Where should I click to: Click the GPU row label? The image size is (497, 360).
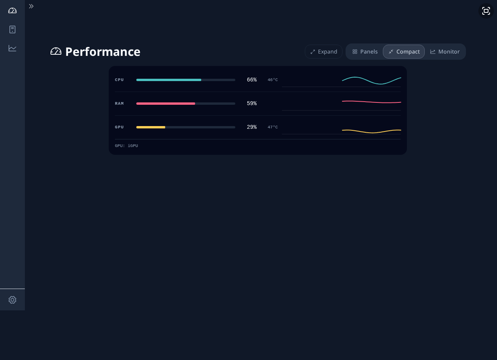click(119, 127)
